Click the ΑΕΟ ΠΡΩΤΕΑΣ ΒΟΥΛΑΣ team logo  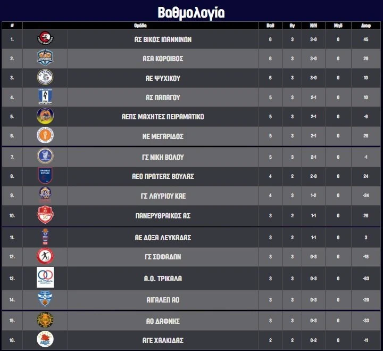pos(45,176)
